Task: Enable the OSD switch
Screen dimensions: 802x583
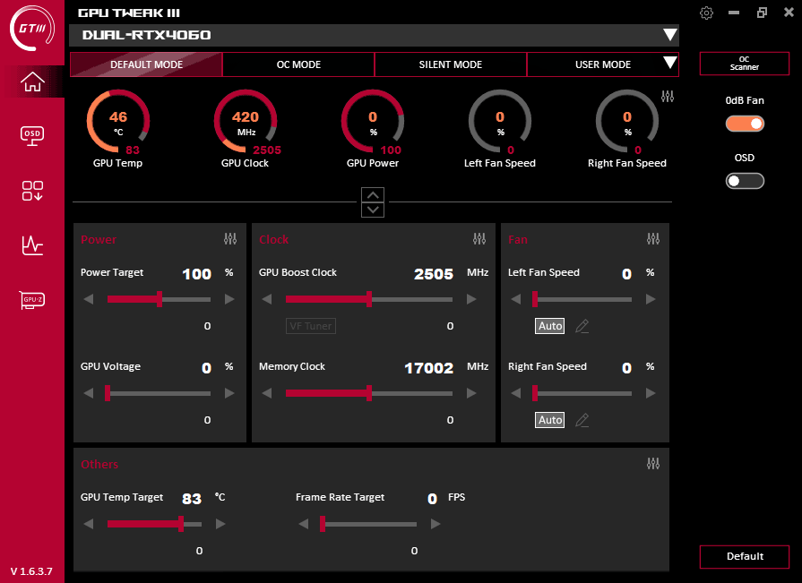Action: 745,181
